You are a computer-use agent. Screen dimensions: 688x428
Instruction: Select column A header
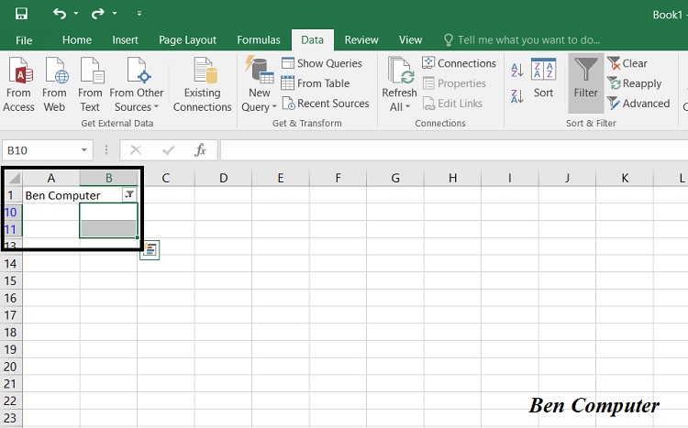tap(51, 178)
